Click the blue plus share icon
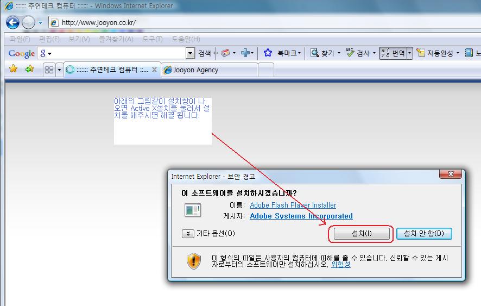This screenshot has height=306, width=481. tap(245, 53)
